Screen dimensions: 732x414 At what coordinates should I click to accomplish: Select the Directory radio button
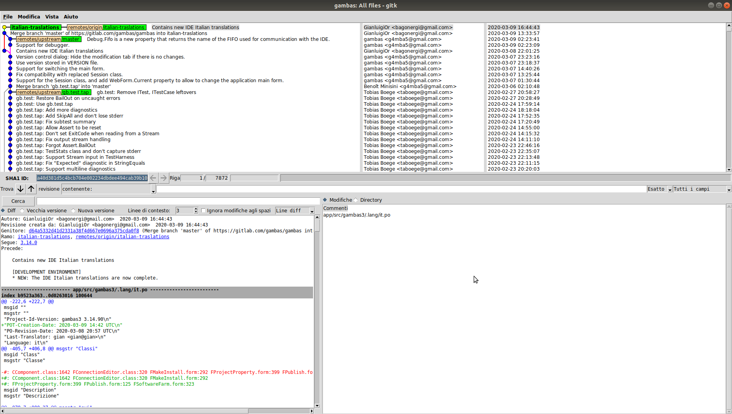coord(356,200)
